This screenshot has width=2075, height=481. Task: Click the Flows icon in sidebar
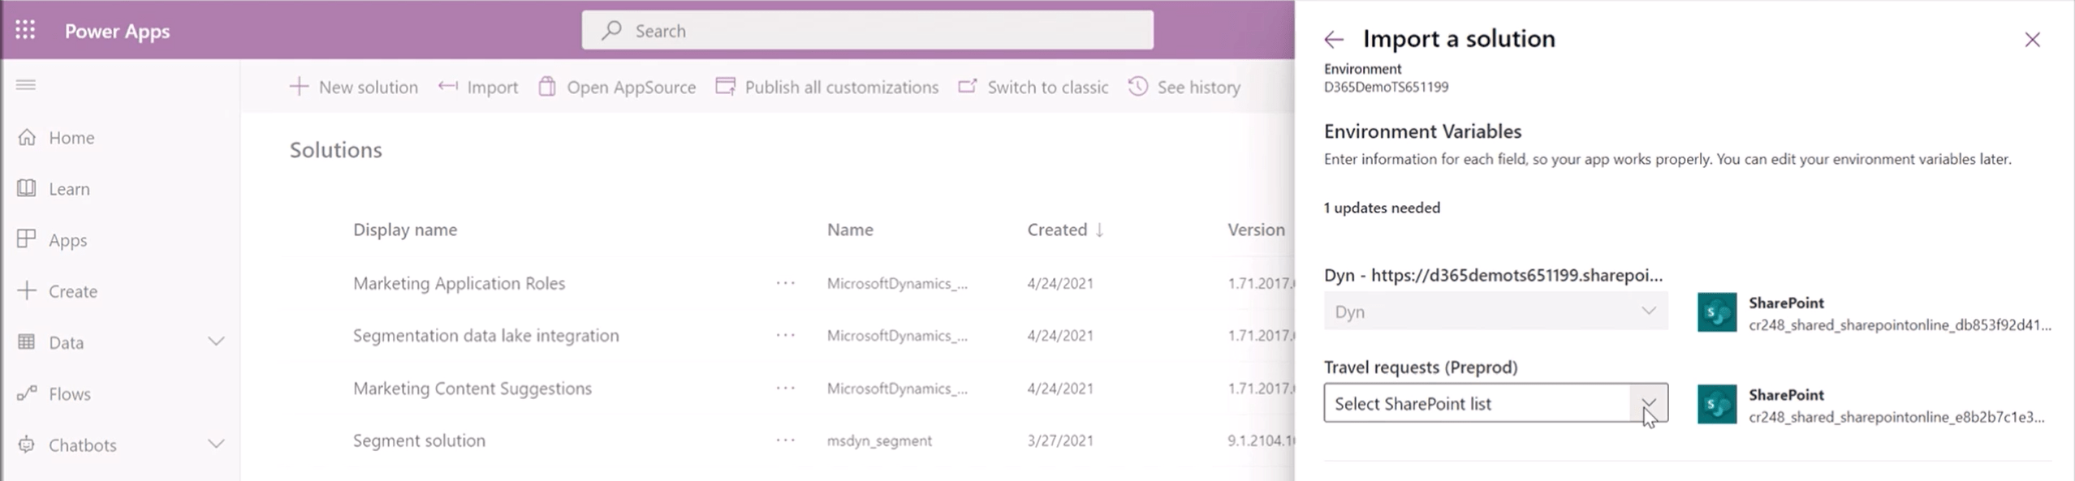tap(27, 393)
